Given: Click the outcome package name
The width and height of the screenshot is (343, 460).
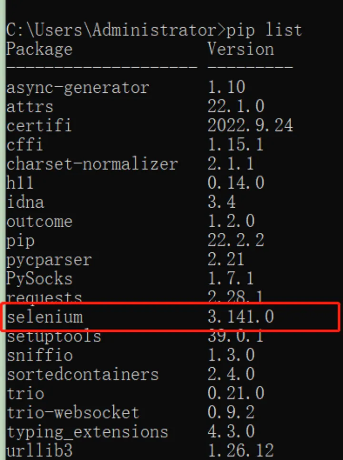Looking at the screenshot, I should point(40,221).
